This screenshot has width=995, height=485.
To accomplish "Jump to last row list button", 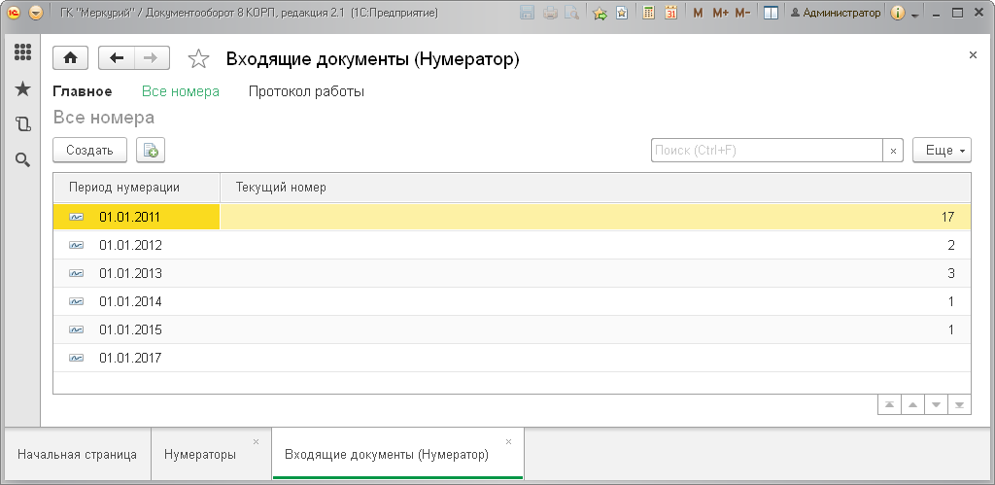I will [x=959, y=405].
